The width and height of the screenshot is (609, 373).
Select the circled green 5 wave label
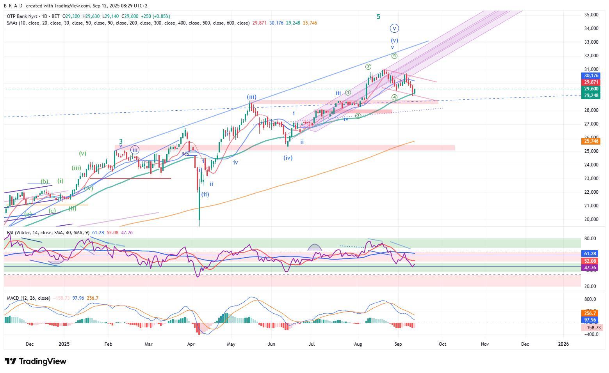tap(394, 56)
